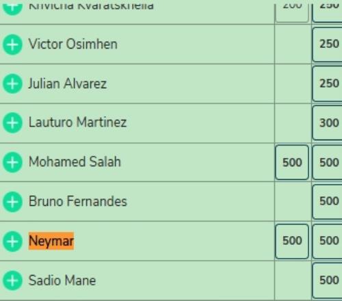Image resolution: width=342 pixels, height=301 pixels.
Task: Click Neymar right 500 odds box
Action: 327,241
